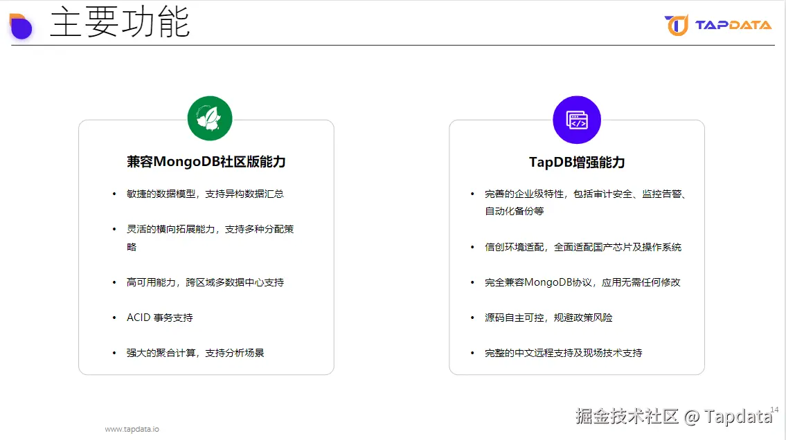Click the slide page number 14

(774, 410)
